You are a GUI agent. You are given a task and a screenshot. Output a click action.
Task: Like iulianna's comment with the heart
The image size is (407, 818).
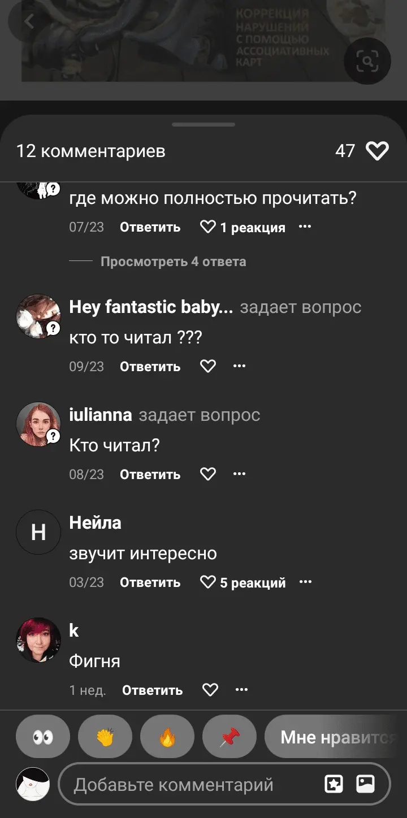point(208,474)
